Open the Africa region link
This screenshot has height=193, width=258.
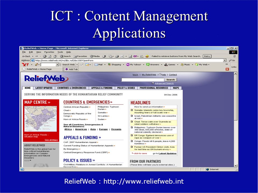coord(68,129)
